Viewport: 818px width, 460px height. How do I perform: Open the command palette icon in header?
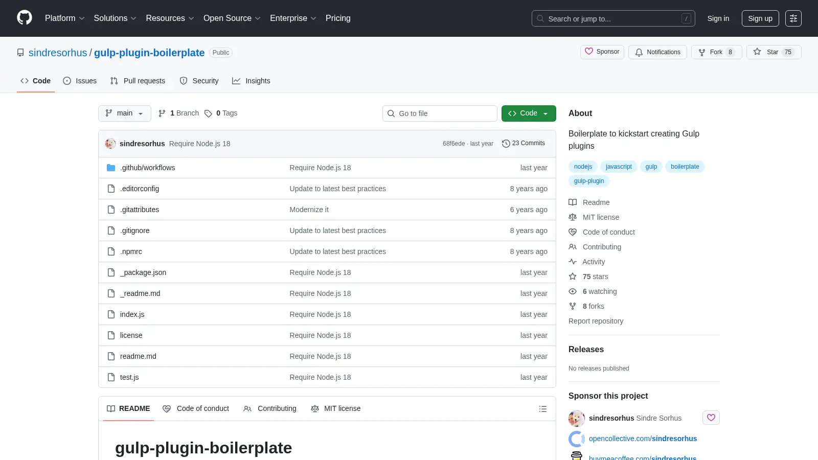pyautogui.click(x=793, y=18)
